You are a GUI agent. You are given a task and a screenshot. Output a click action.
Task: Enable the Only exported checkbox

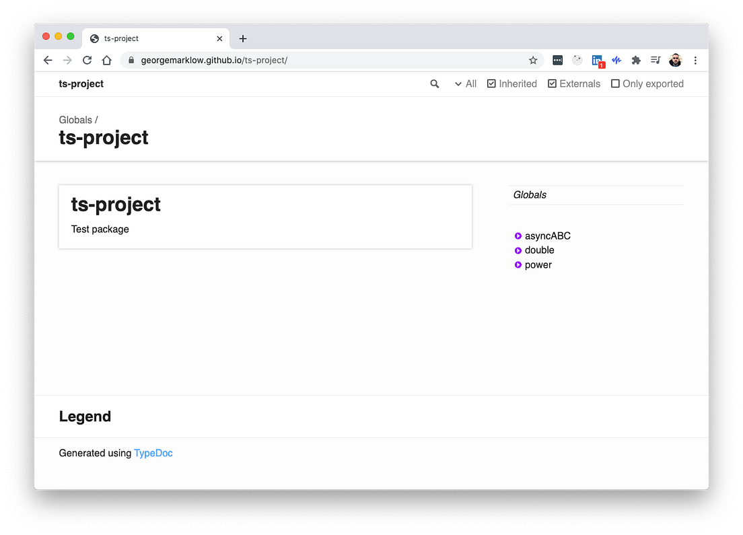tap(614, 83)
